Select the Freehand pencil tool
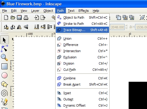This screenshot has width=147, height=109. click(x=4, y=102)
